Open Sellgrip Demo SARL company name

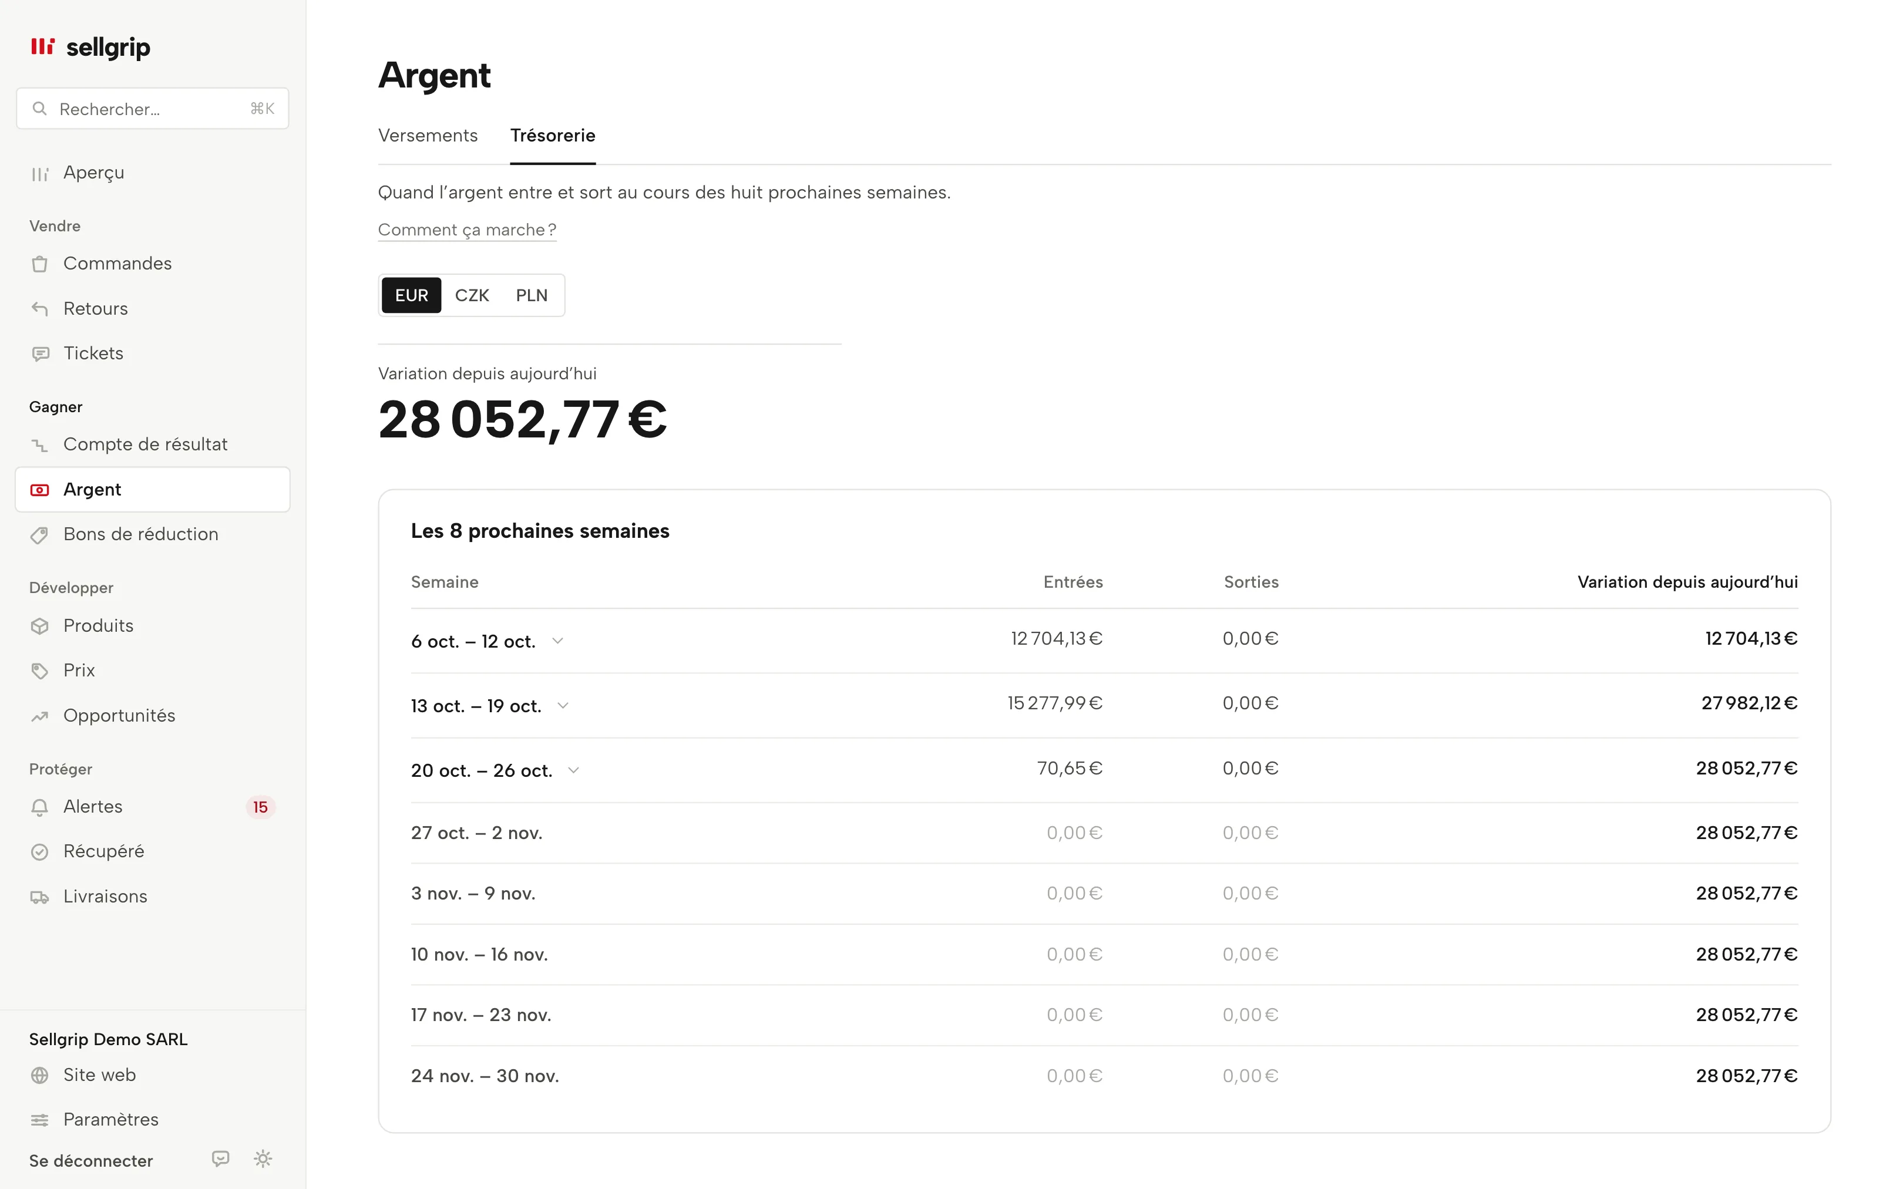coord(109,1039)
